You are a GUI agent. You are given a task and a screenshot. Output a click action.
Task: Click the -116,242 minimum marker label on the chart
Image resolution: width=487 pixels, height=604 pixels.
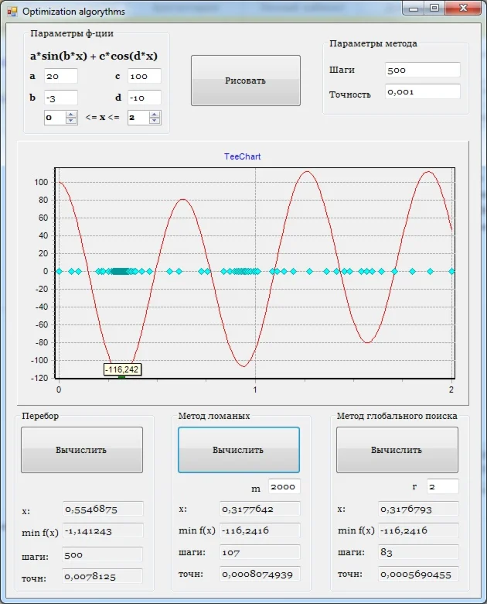[122, 370]
